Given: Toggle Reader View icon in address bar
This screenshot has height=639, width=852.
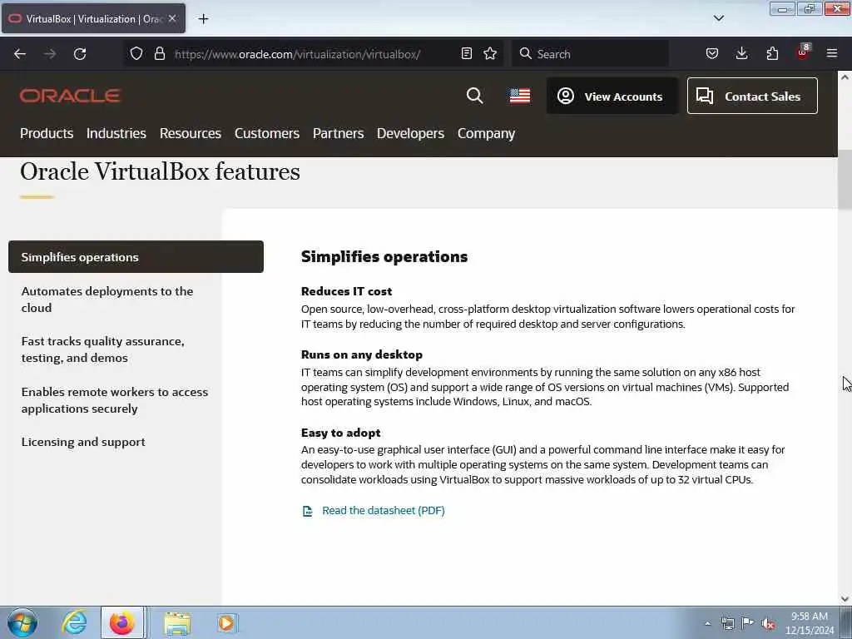Looking at the screenshot, I should click(466, 54).
